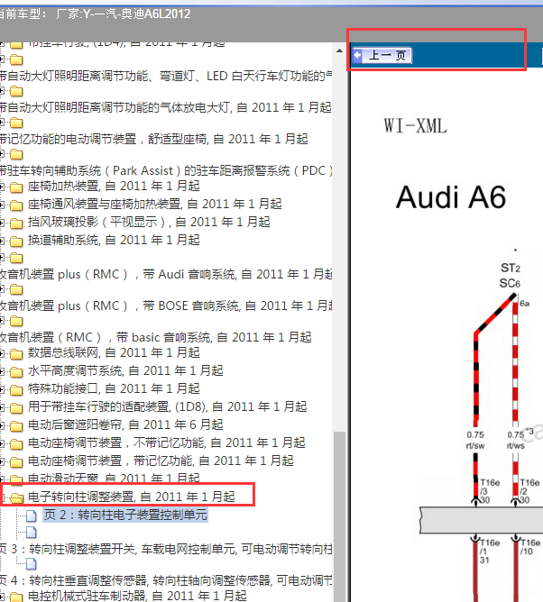Click folder icon of 电控机械式驻车制动器
This screenshot has width=543, height=602.
(16, 597)
